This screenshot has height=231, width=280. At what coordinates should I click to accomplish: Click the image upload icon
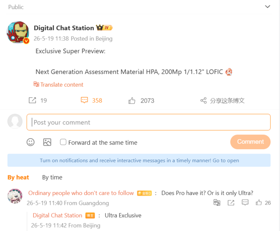pyautogui.click(x=47, y=142)
